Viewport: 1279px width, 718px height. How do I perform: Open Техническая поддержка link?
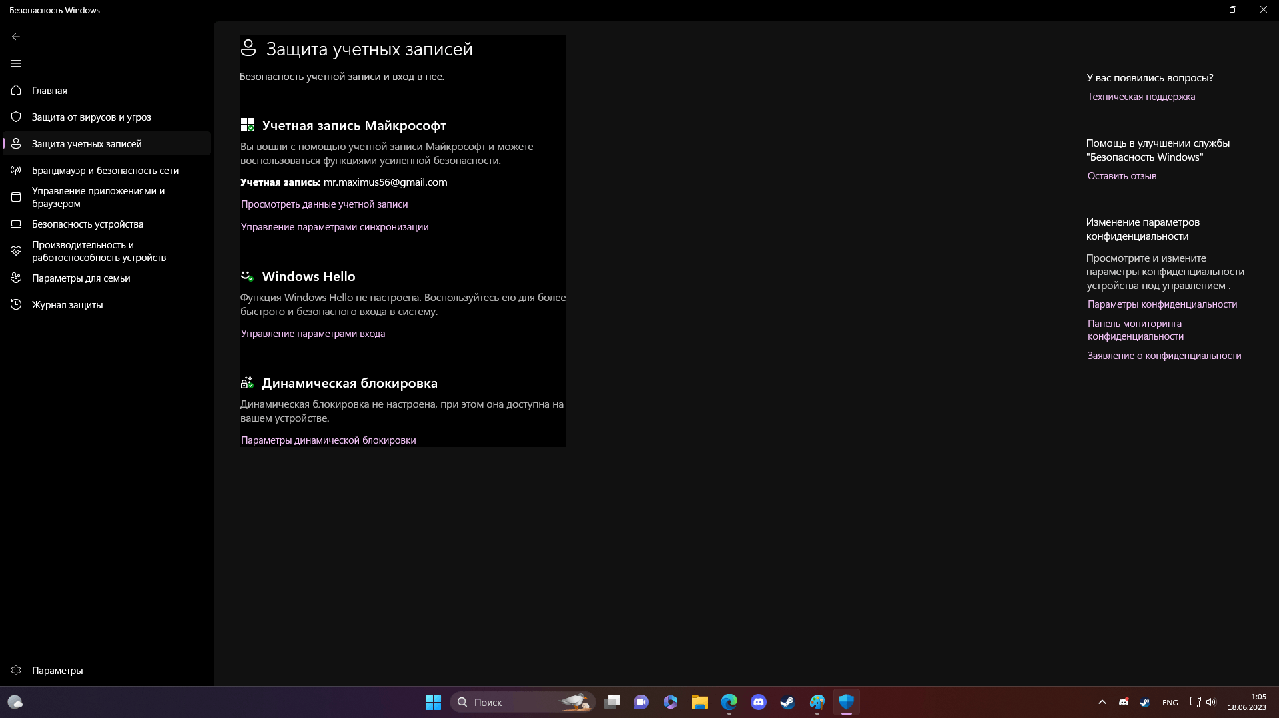1141,97
